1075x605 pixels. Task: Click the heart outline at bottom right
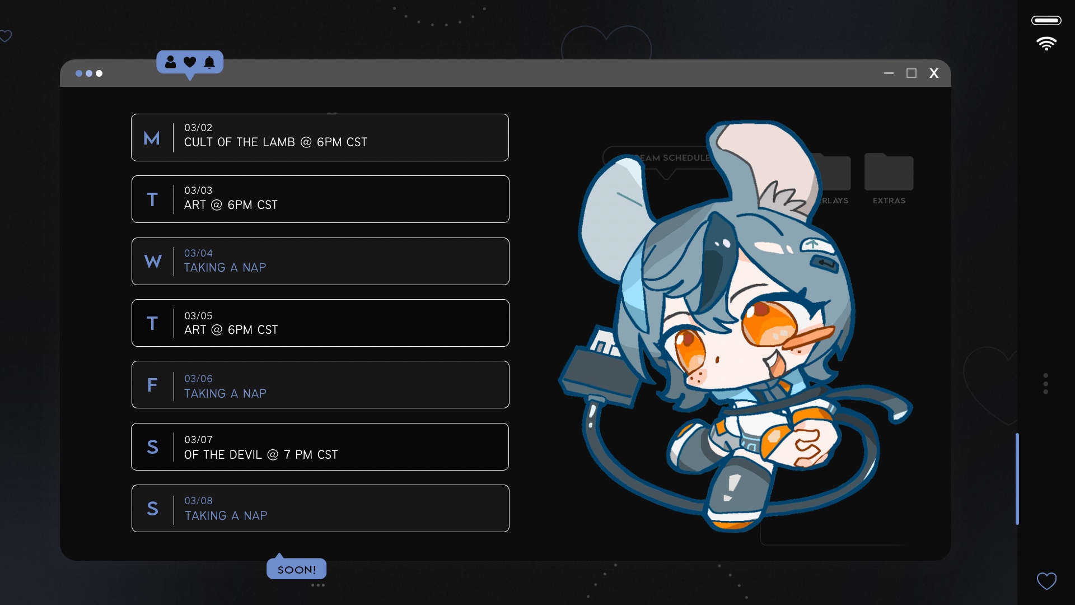point(1046,581)
